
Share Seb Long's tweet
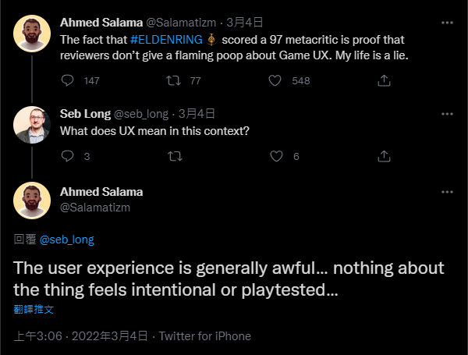(x=384, y=156)
